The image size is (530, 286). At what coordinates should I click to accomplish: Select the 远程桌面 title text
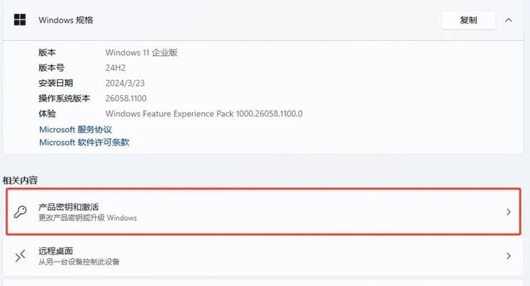(56, 251)
